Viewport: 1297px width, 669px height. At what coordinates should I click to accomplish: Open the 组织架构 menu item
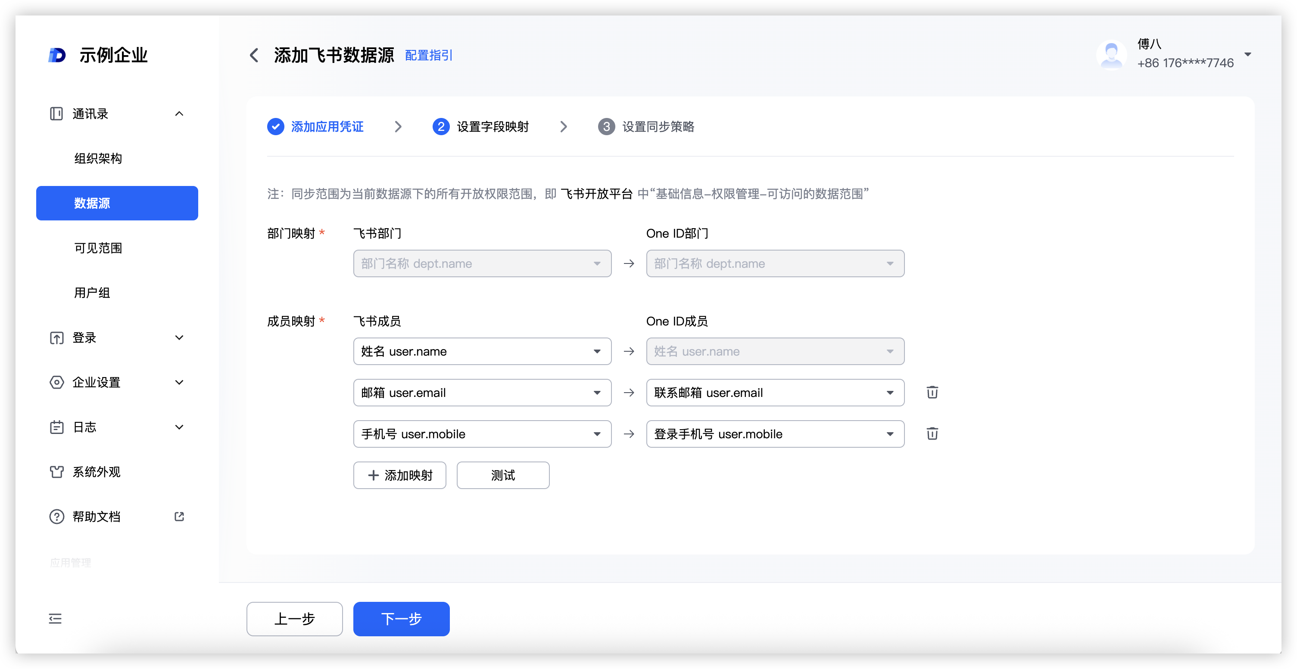coord(98,158)
